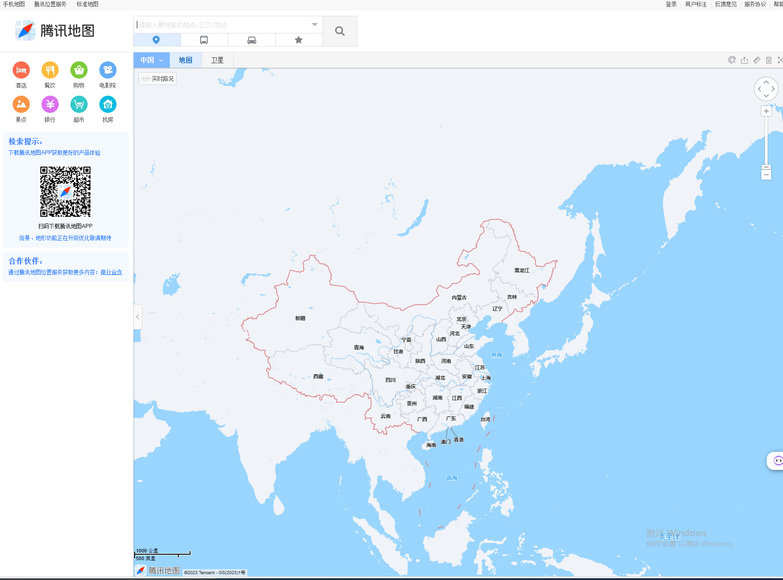Image resolution: width=783 pixels, height=580 pixels.
Task: Open the 商业合作 partnership link
Action: [111, 272]
